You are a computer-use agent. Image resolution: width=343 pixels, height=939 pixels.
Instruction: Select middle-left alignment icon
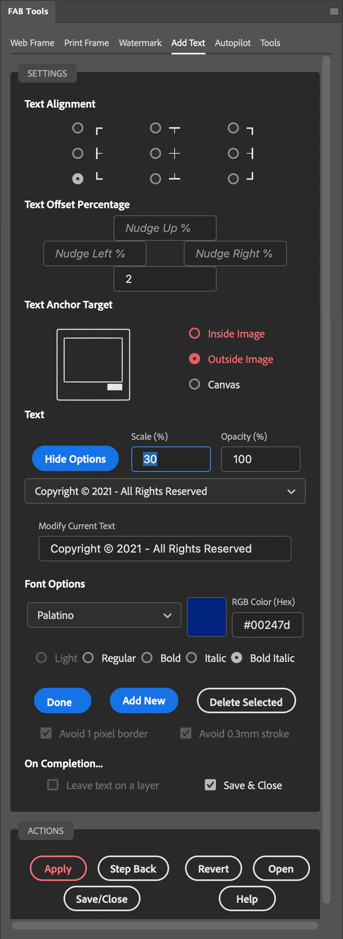[99, 153]
